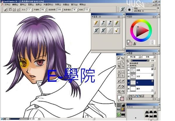Image resolution: width=175 pixels, height=121 pixels.
Task: Click the star brush in custom palette
Action: 116,30
